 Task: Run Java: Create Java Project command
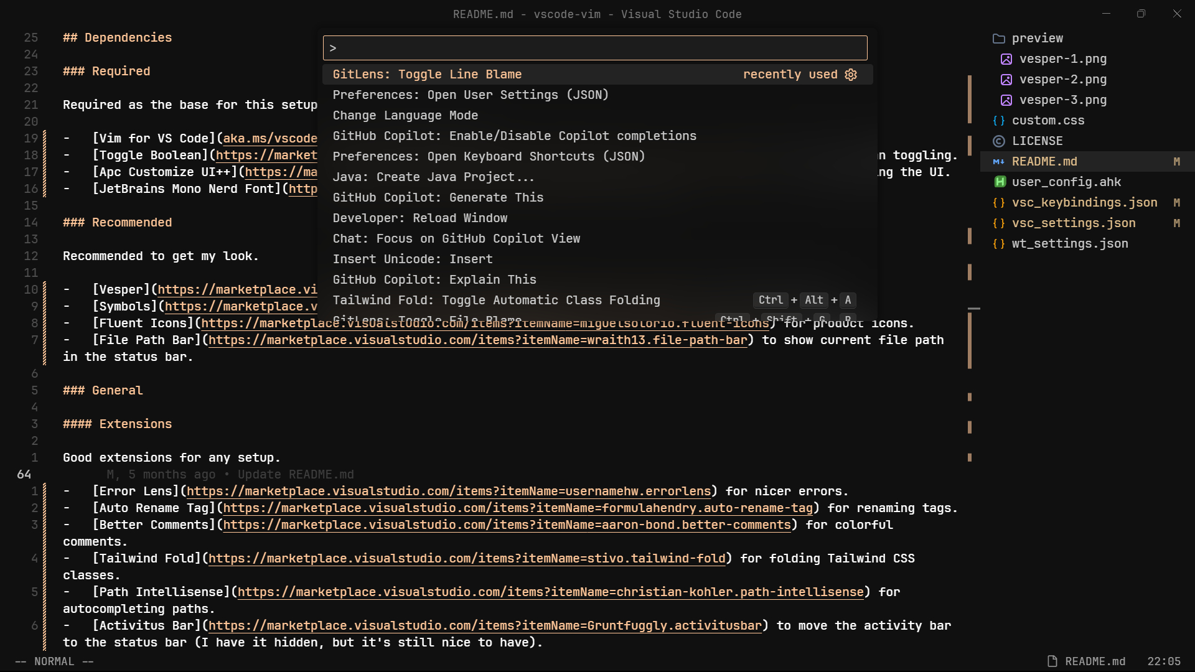pyautogui.click(x=597, y=177)
